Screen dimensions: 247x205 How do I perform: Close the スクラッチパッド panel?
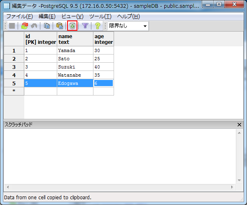[x=239, y=125]
